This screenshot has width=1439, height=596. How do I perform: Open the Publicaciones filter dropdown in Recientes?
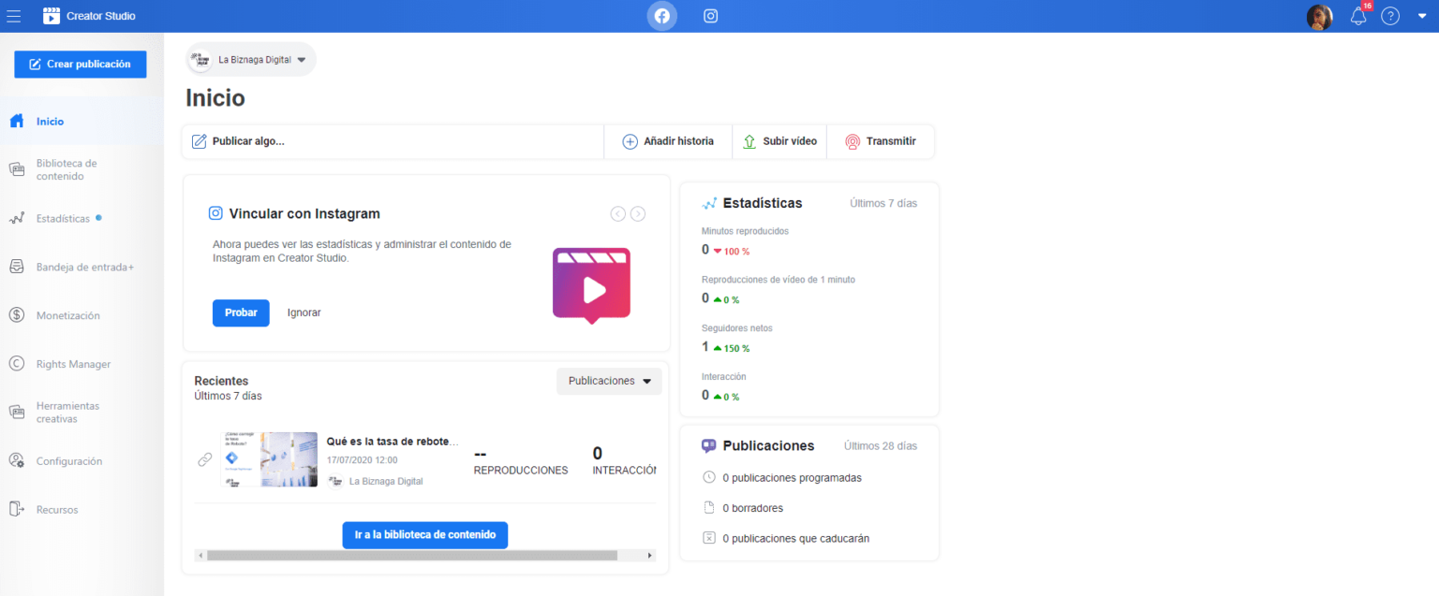click(609, 381)
